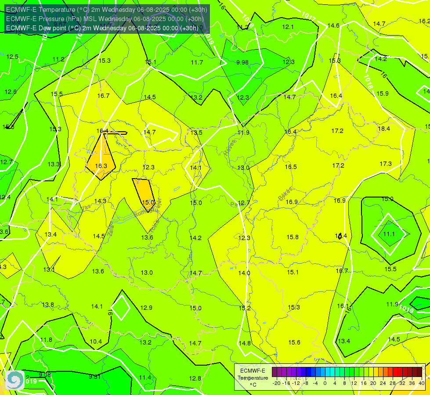Click the 12.9 temperature value
Screen dimensions: 430x395
pyautogui.click(x=146, y=308)
